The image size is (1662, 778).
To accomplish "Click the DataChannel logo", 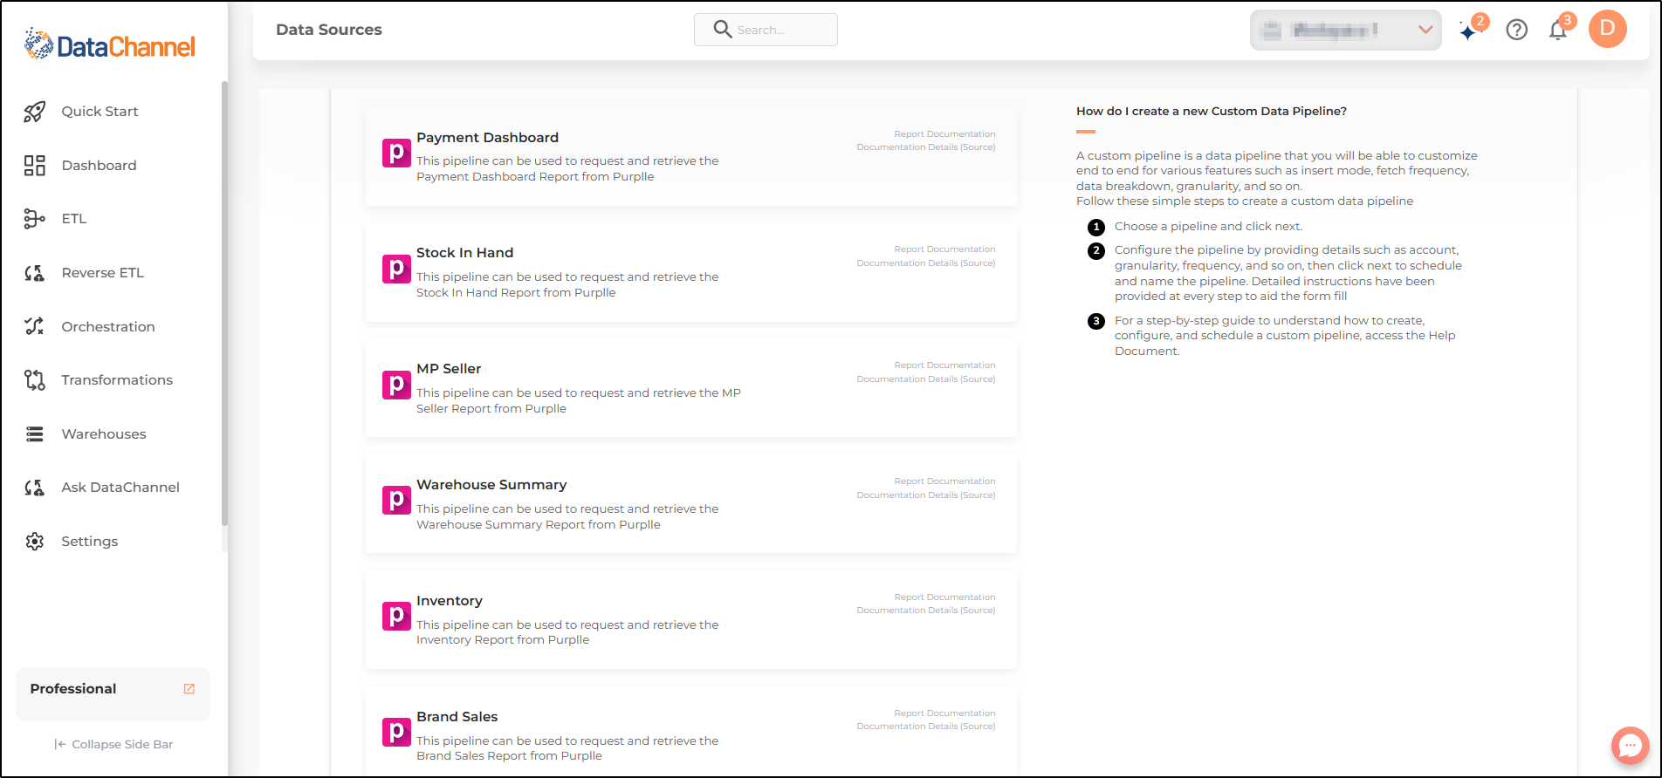I will [110, 44].
